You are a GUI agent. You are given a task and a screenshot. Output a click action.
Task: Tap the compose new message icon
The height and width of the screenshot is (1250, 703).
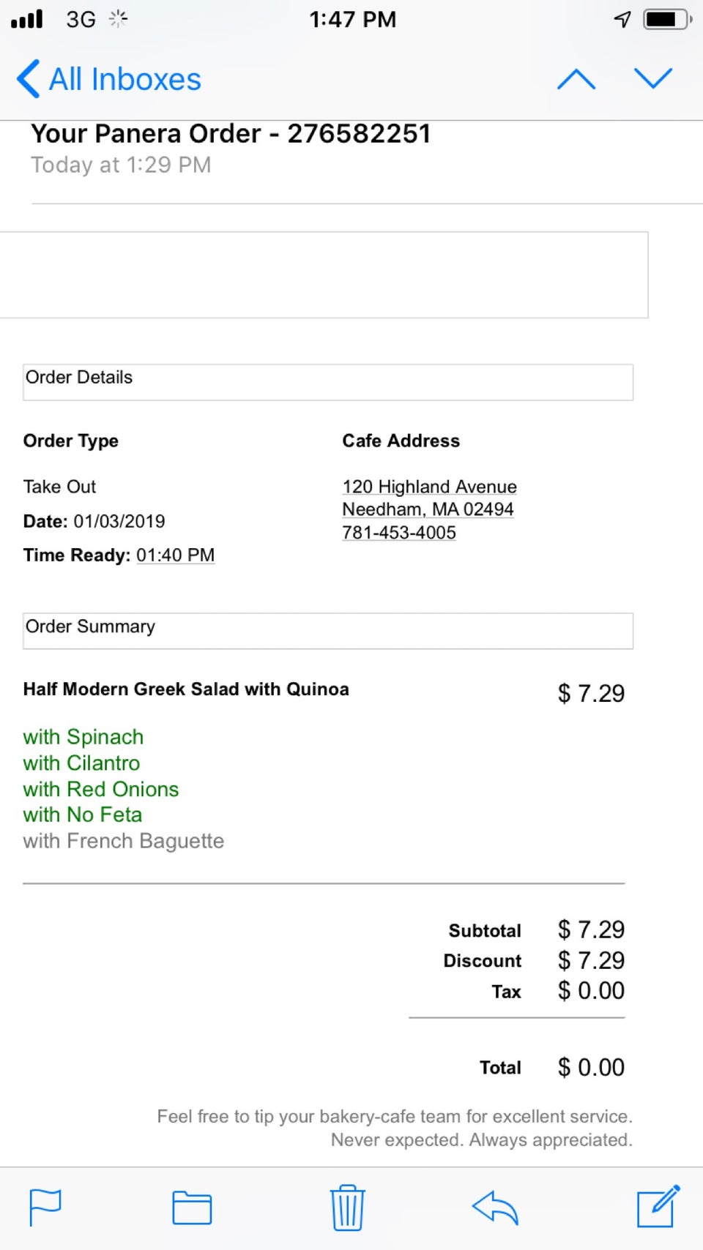pos(658,1206)
